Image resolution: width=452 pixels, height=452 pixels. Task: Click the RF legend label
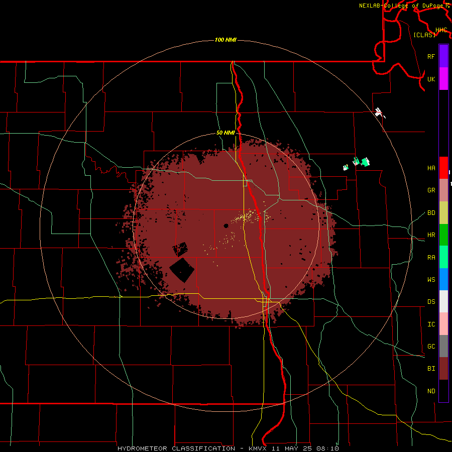pyautogui.click(x=431, y=56)
